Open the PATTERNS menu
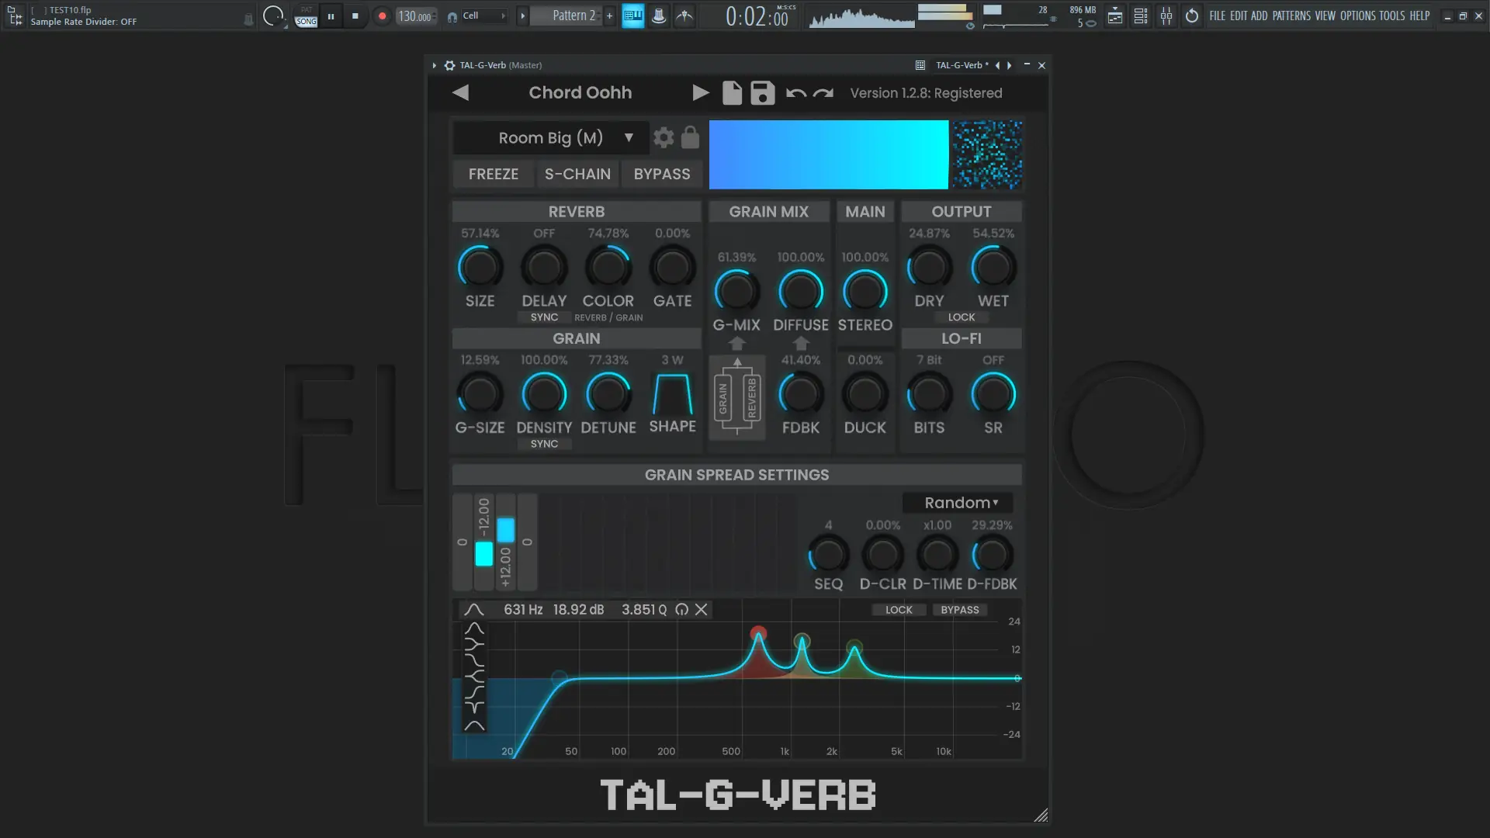Screen dimensions: 1490x838 (x=1291, y=16)
